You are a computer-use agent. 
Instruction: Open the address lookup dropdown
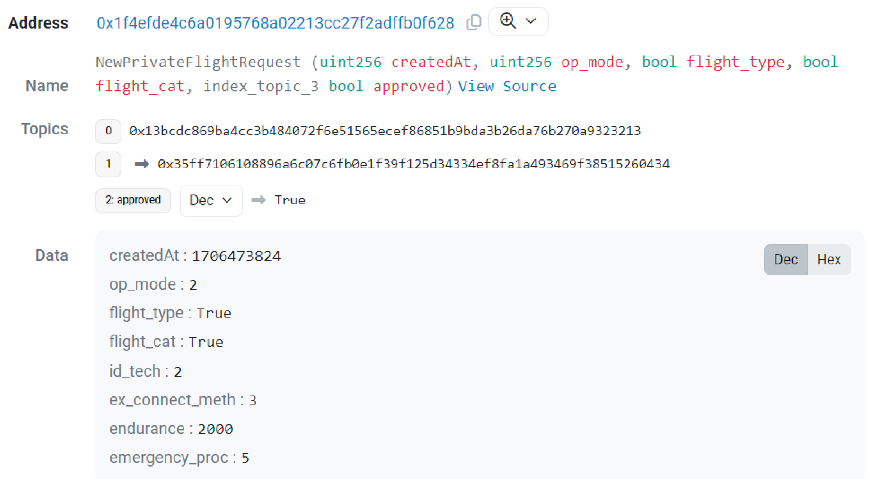(x=518, y=21)
